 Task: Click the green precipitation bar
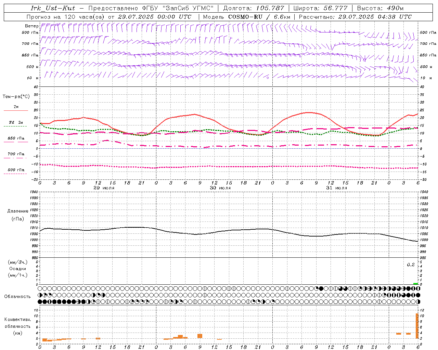pos(415,284)
